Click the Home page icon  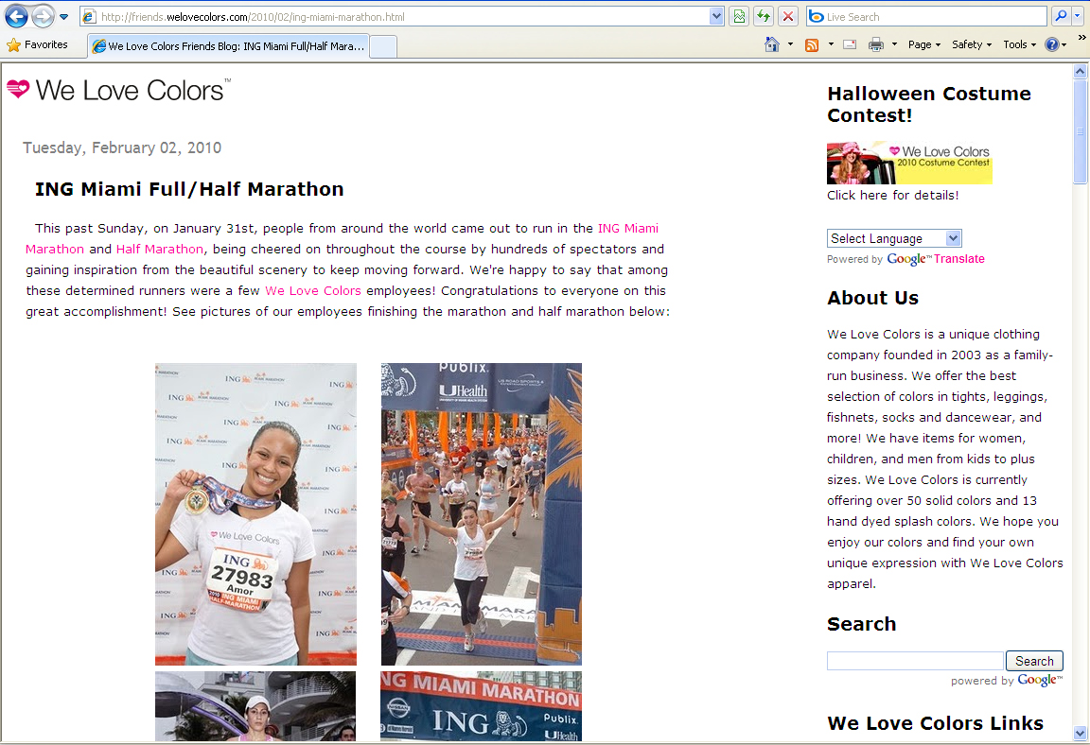pos(772,44)
